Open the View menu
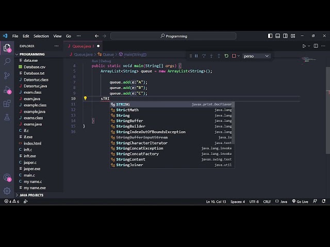The height and width of the screenshot is (247, 330). coord(57,36)
